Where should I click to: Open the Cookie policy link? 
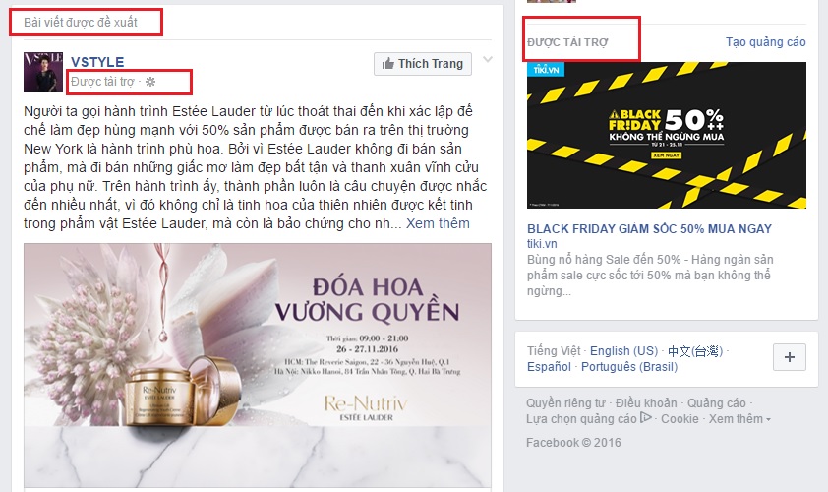(680, 419)
